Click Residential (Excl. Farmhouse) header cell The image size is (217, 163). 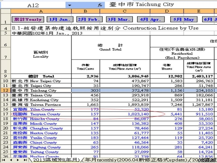point(182,53)
